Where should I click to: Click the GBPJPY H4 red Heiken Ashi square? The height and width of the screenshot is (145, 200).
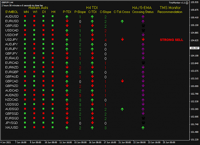tap(52, 53)
